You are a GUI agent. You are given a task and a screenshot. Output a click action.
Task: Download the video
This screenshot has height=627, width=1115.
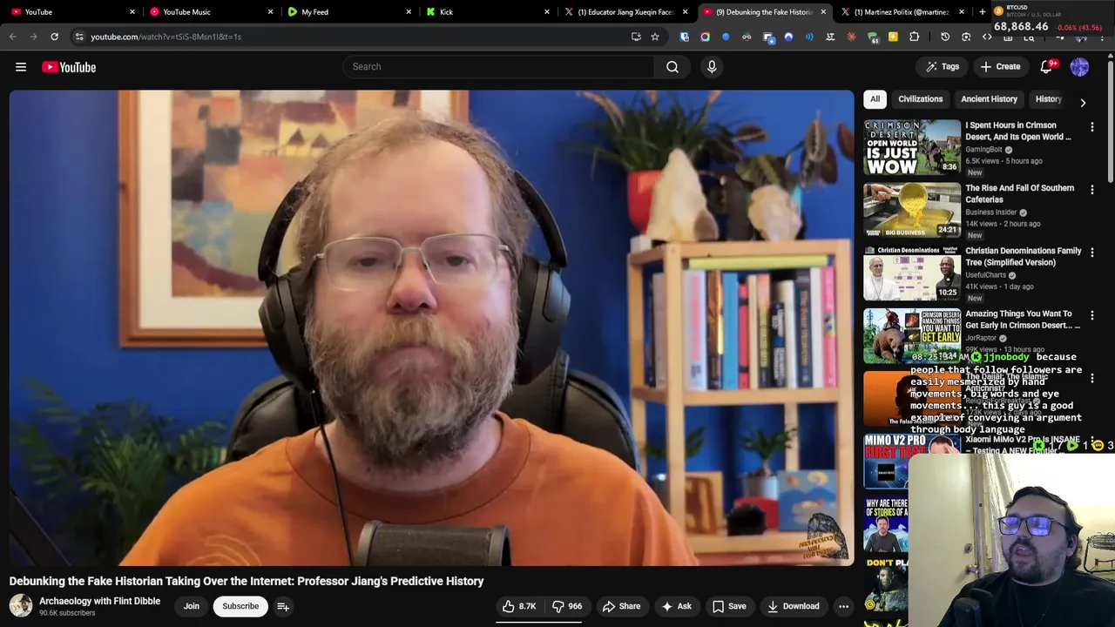(793, 606)
